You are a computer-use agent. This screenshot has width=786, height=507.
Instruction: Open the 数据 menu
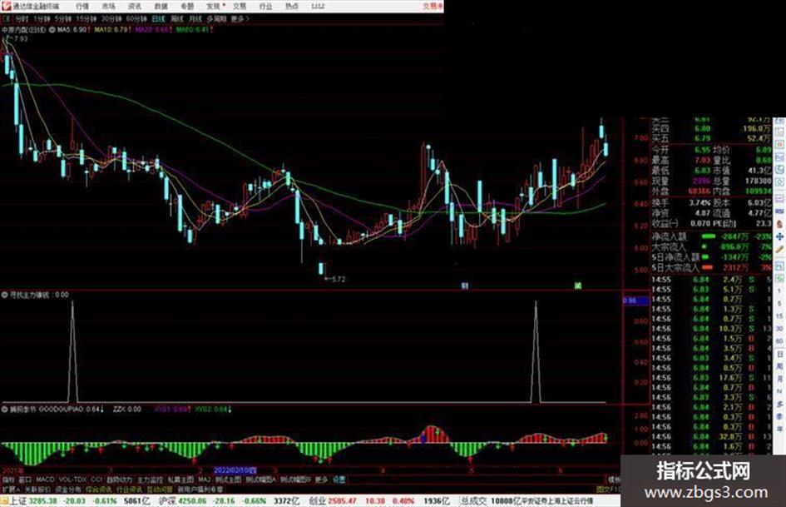[x=161, y=7]
